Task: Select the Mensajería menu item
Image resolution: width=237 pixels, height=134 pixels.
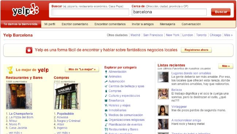Action: tap(167, 24)
